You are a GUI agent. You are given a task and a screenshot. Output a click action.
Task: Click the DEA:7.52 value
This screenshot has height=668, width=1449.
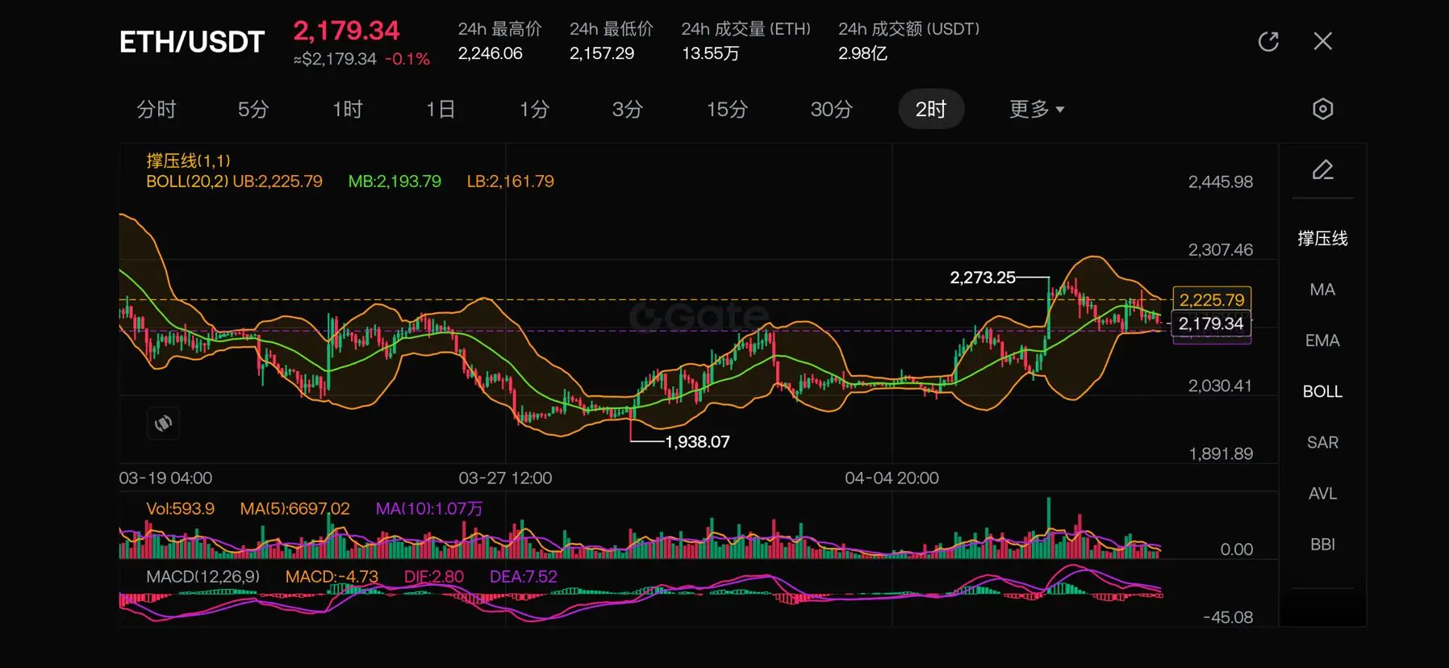click(x=524, y=577)
